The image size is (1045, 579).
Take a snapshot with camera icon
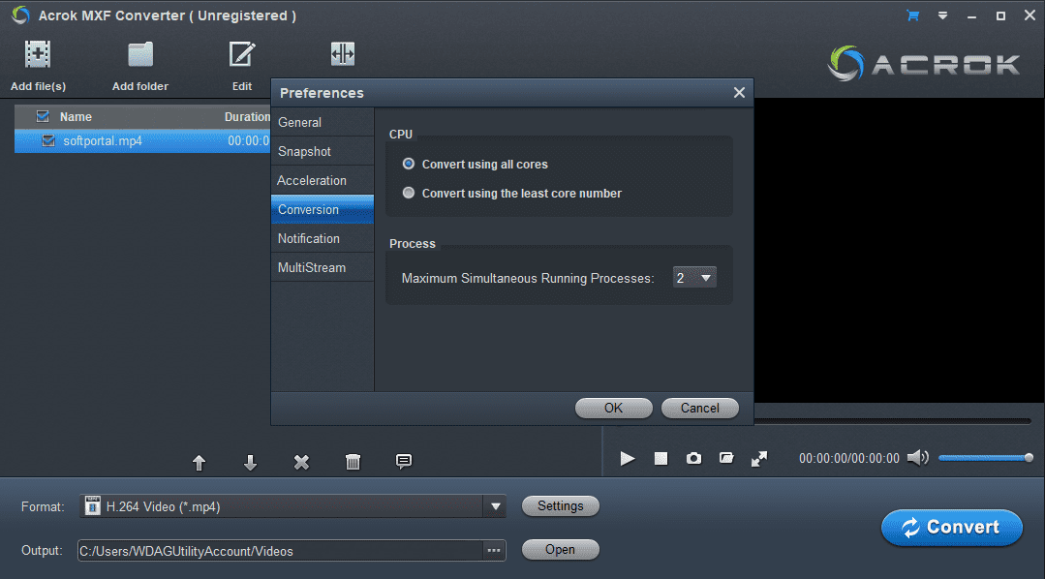(x=693, y=458)
